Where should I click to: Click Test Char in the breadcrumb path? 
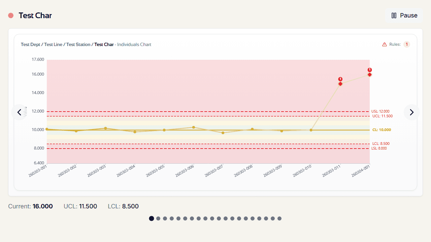click(104, 44)
